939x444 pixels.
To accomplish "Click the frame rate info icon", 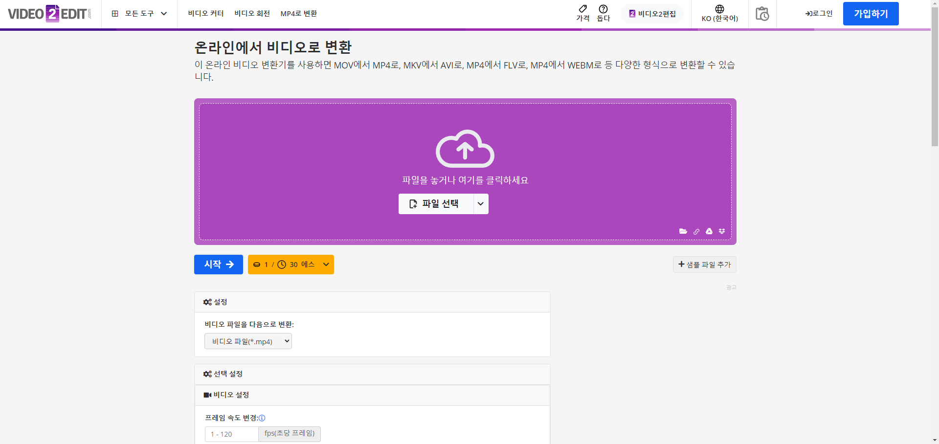I will [262, 418].
